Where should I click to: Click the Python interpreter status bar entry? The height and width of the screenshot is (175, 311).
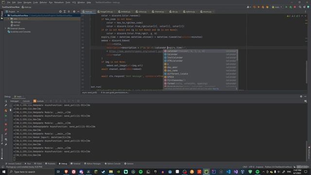[278, 167]
